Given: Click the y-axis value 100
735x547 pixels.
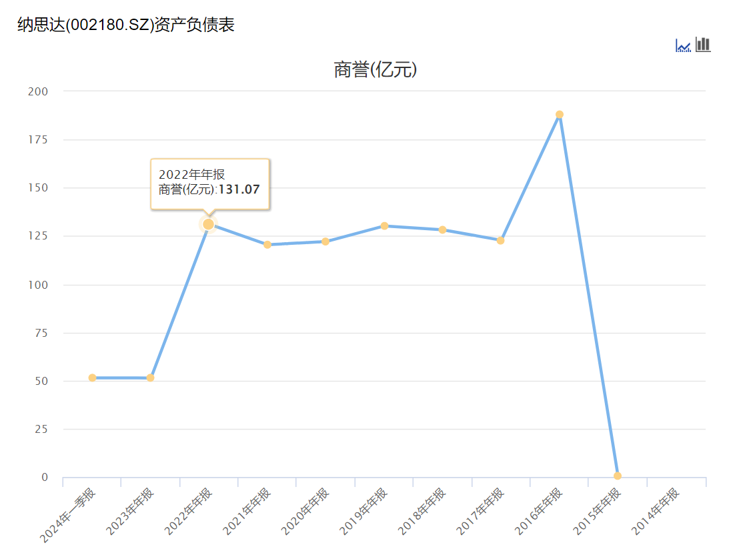Looking at the screenshot, I should [x=38, y=285].
